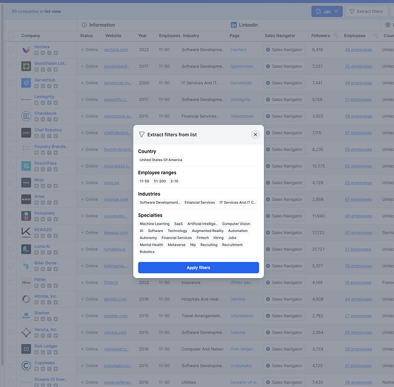Screen dimensions: 394x387
Task: Select the ServerHub row checkbox
Action: (11, 83)
